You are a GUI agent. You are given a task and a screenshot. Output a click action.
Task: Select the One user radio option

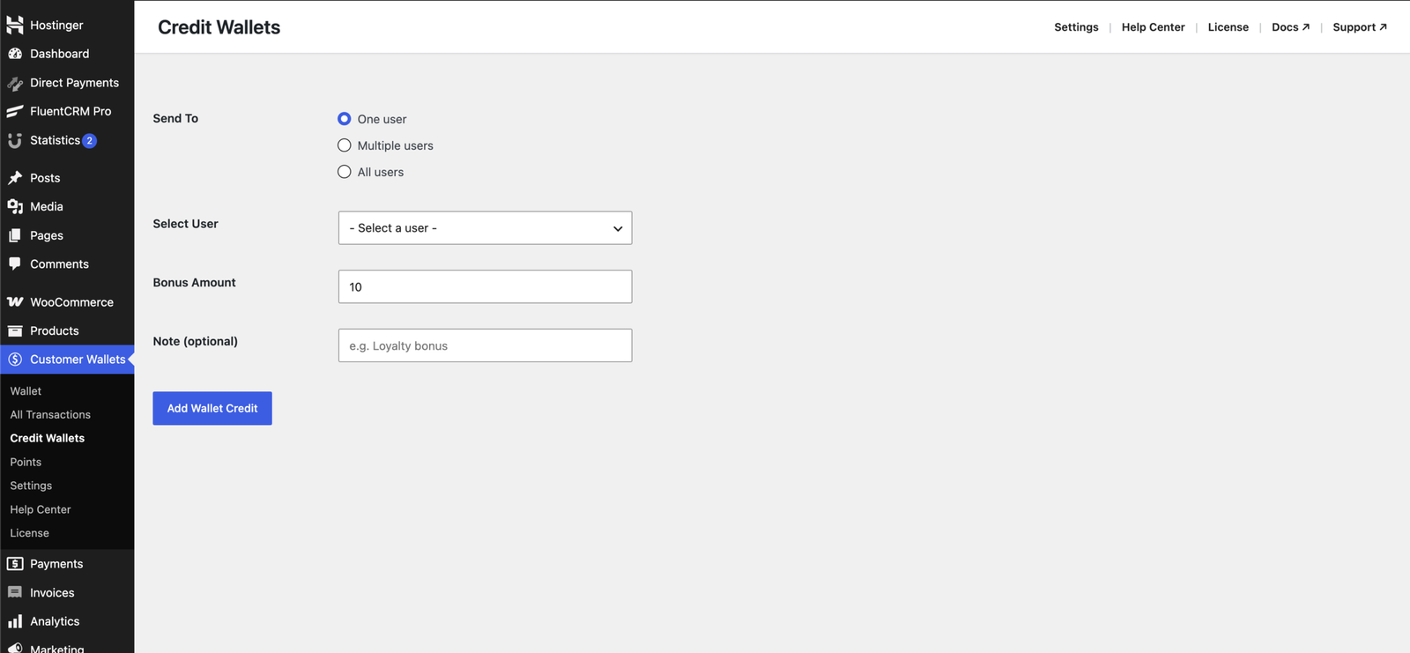(x=345, y=119)
